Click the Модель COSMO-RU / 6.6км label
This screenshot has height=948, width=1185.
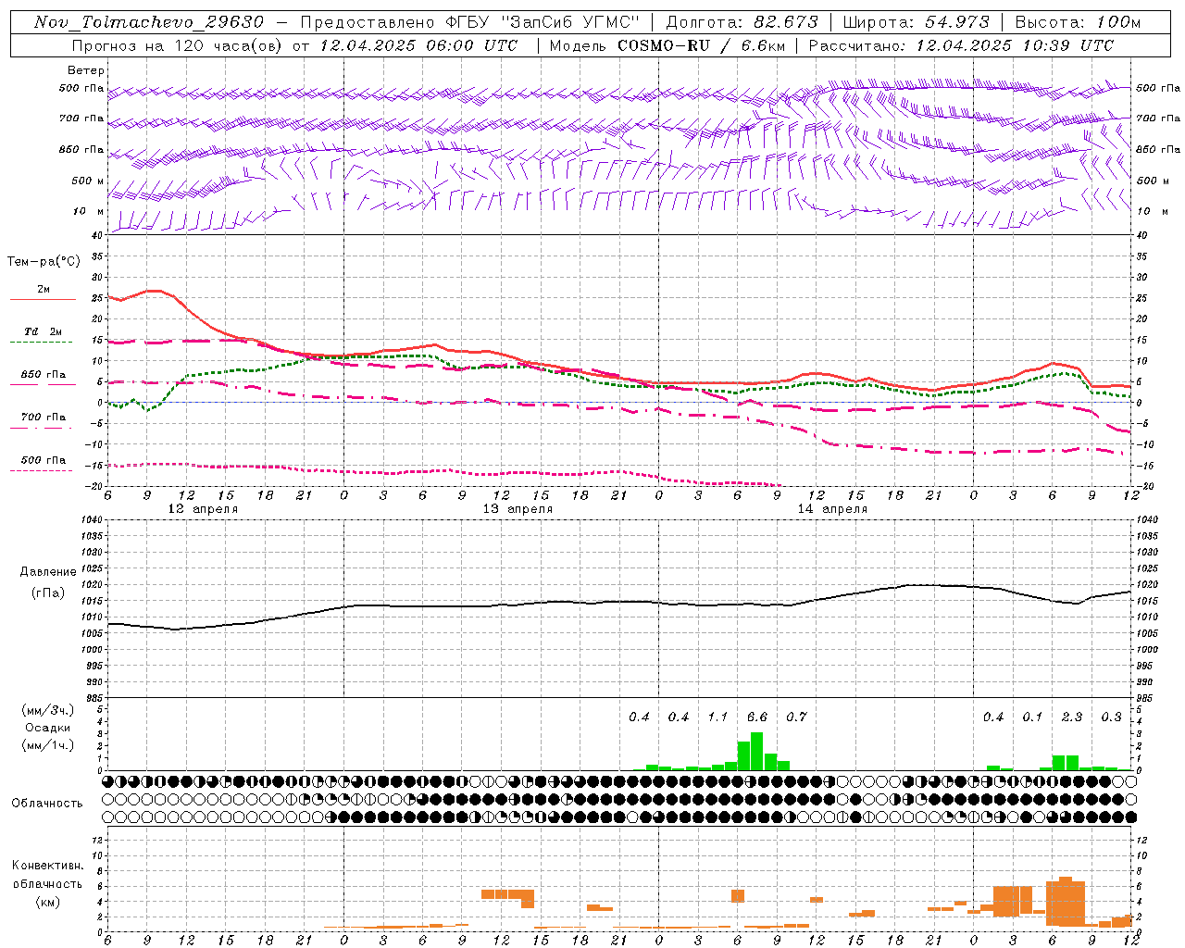click(x=668, y=45)
